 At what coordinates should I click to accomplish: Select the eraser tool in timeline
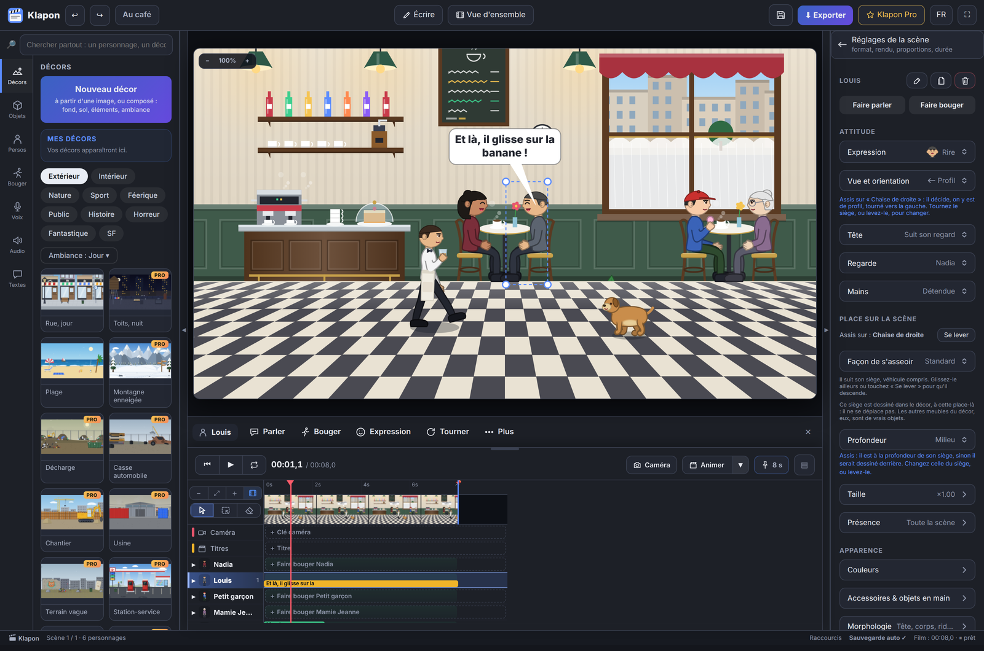pos(249,510)
